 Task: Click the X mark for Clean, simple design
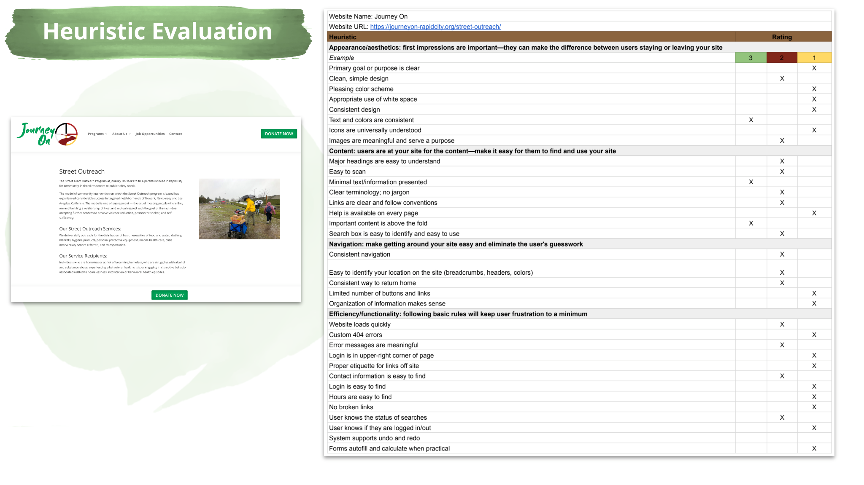pos(782,78)
